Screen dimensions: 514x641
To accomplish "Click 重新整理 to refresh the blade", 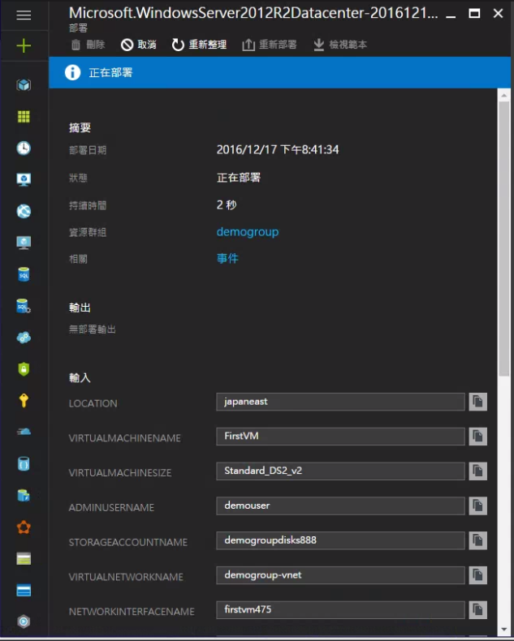I will [199, 45].
